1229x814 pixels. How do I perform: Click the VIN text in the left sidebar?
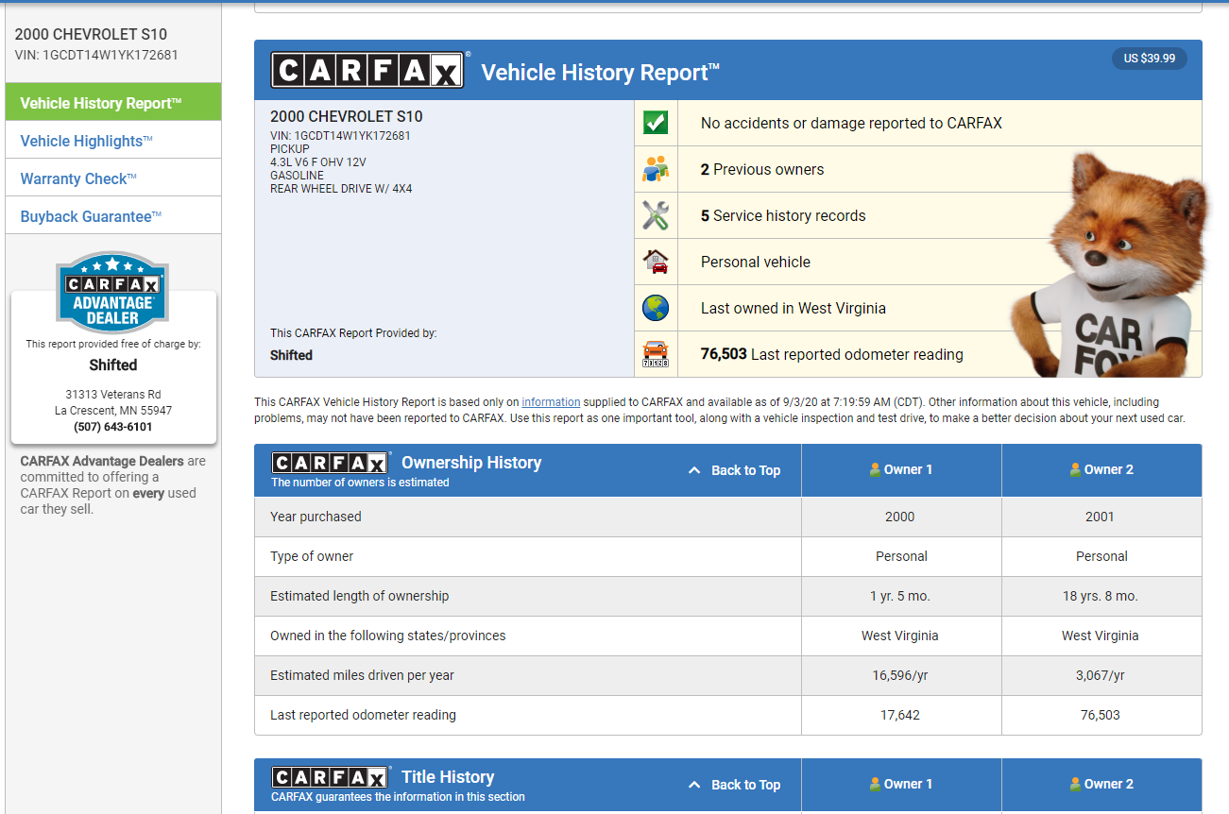click(x=96, y=55)
